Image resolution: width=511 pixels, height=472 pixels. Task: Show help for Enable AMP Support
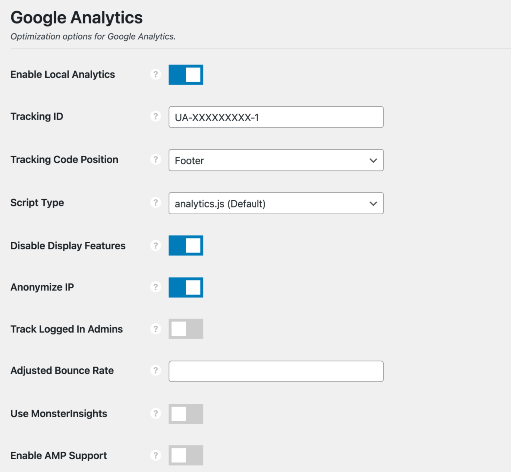click(156, 455)
